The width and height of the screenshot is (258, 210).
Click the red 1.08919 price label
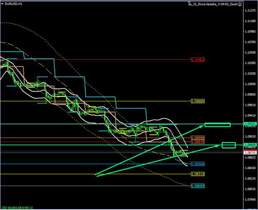click(198, 142)
